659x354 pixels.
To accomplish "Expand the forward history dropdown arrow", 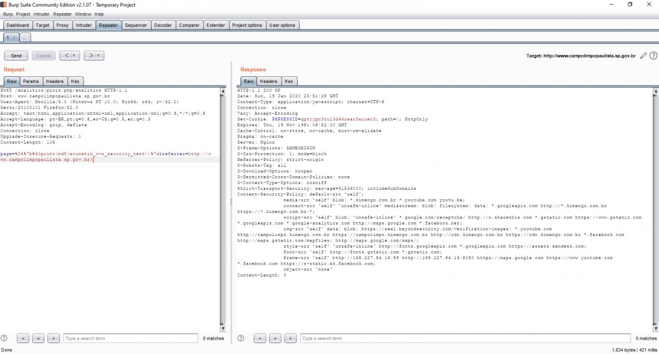I will pyautogui.click(x=99, y=55).
